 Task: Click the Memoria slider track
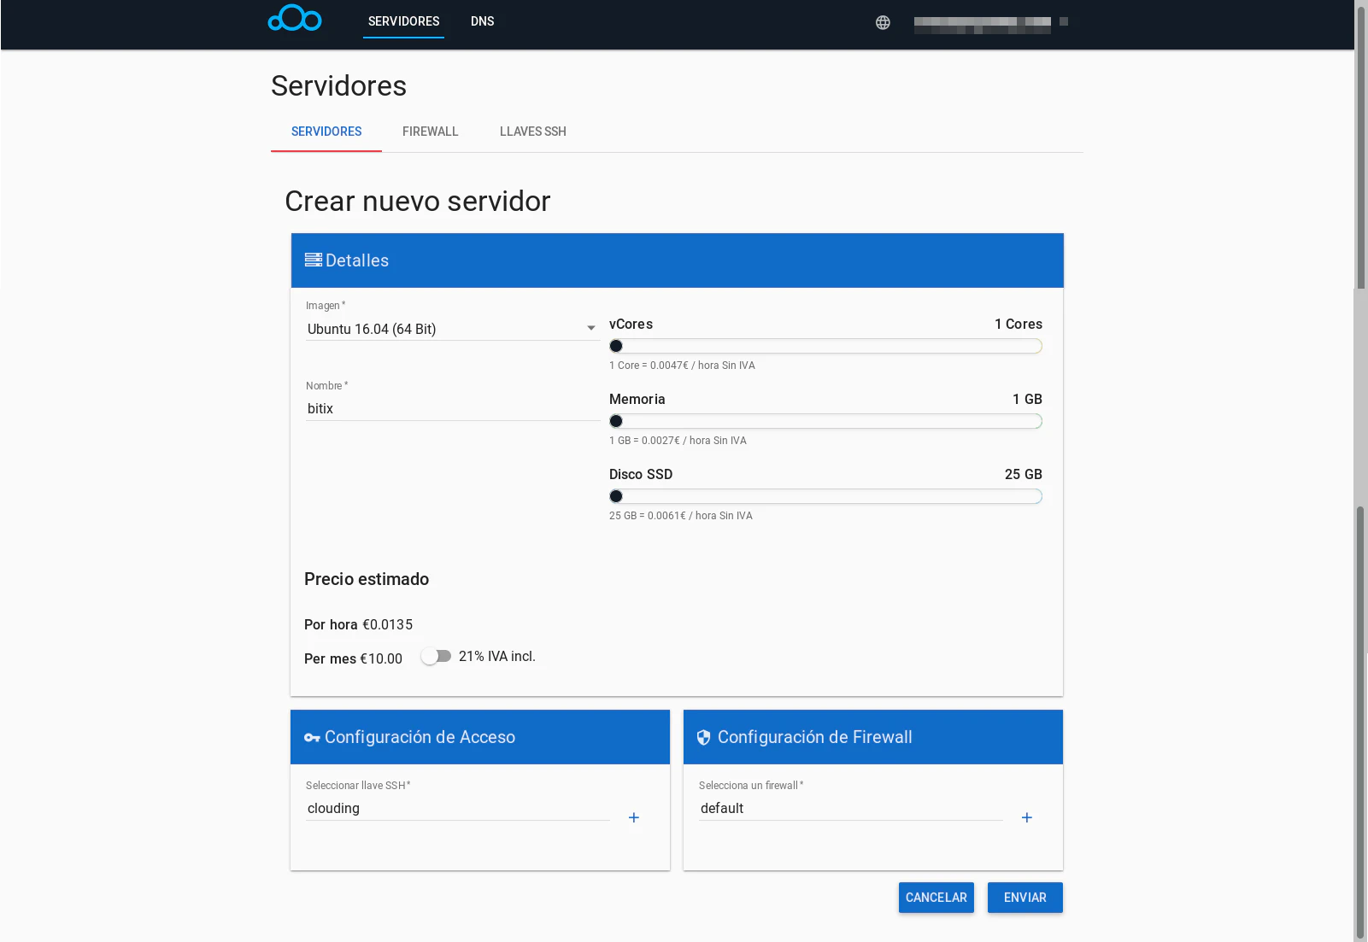tap(829, 421)
